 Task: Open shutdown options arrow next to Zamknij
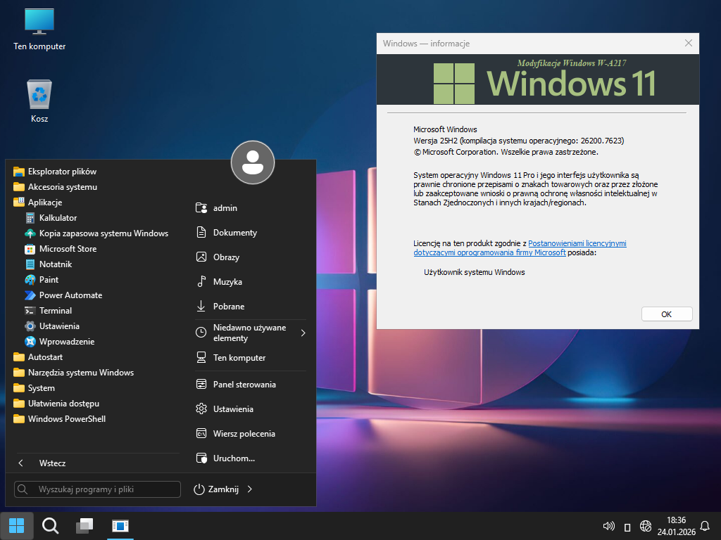tap(250, 489)
